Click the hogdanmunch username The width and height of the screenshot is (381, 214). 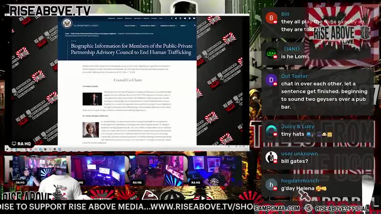[x=300, y=181]
